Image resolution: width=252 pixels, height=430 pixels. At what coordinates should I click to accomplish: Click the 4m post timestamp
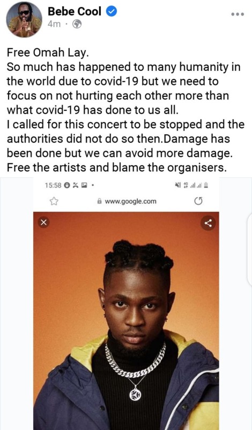click(x=54, y=24)
